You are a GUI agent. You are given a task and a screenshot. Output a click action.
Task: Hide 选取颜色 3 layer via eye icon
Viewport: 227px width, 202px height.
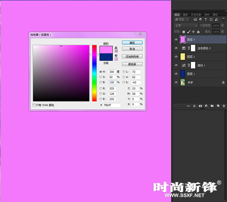(x=176, y=48)
